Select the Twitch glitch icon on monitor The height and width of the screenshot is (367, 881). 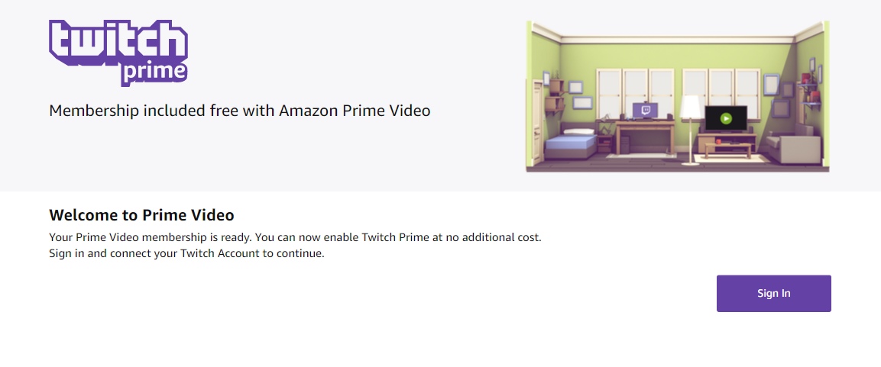(645, 110)
